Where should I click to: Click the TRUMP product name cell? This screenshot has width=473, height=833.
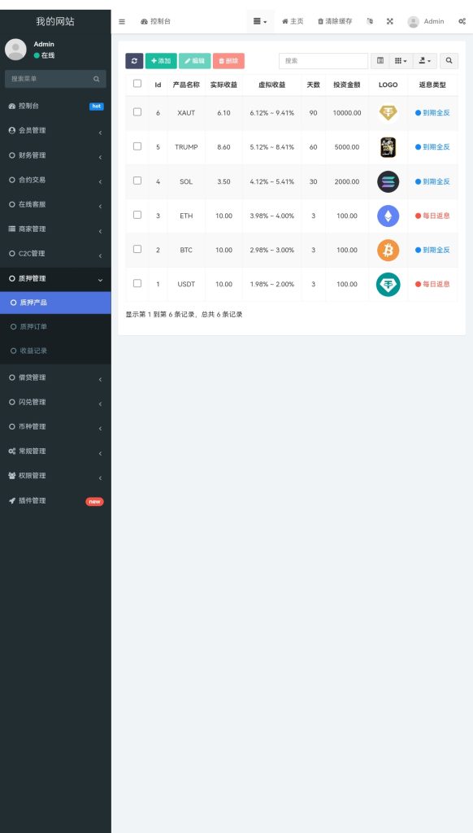[x=186, y=147]
